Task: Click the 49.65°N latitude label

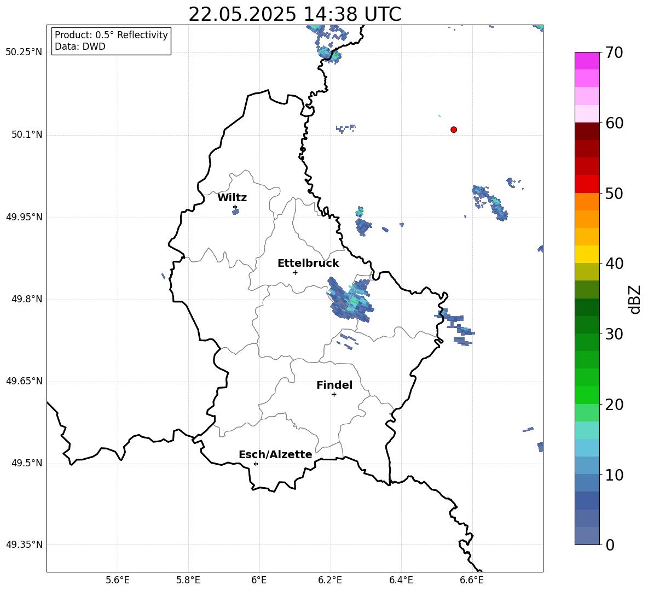Action: pos(24,381)
